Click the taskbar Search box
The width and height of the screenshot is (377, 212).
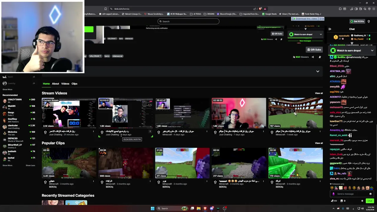click(x=173, y=208)
